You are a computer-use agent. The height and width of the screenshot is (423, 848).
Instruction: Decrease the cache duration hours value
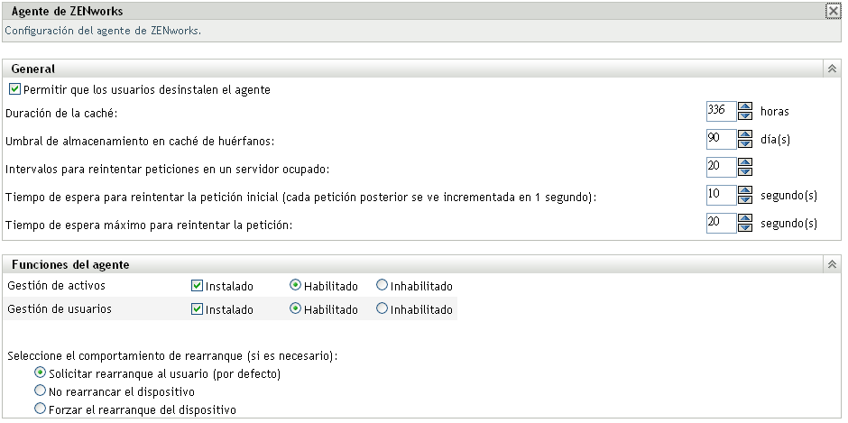click(745, 115)
